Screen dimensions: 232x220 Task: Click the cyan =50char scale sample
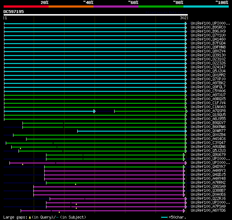coord(164,217)
